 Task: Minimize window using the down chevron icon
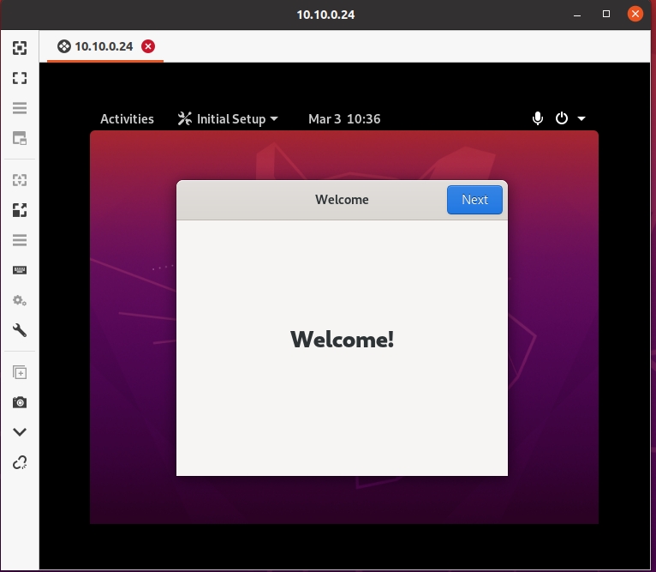20,432
